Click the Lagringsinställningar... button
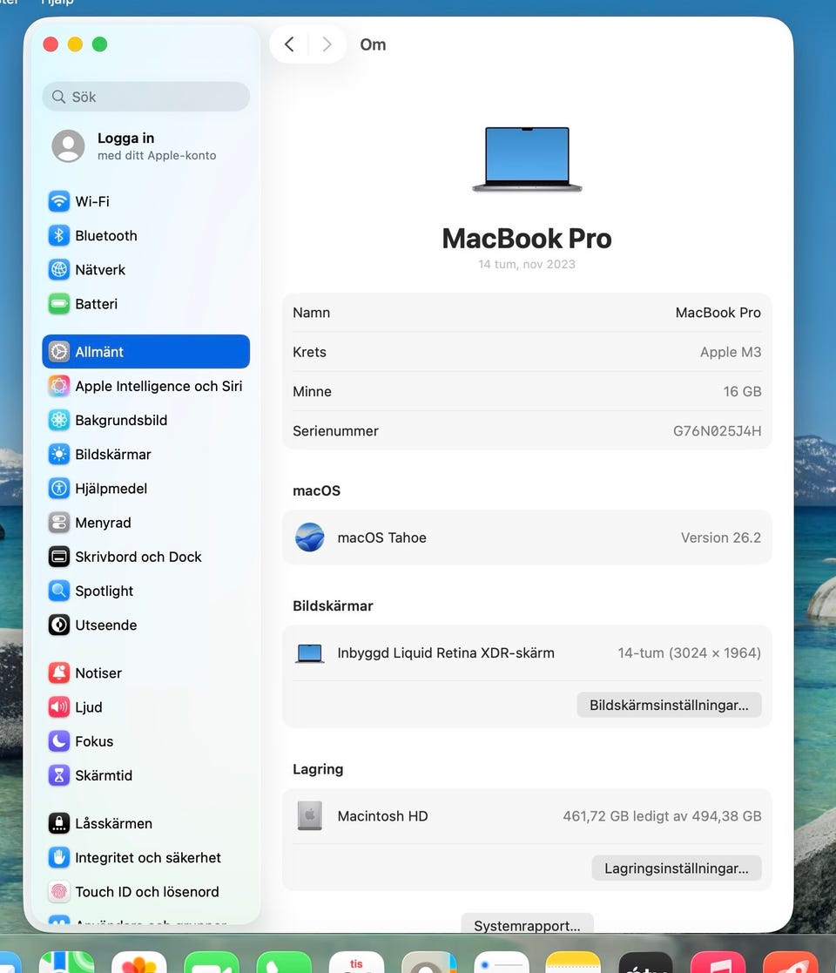Viewport: 836px width, 973px height. point(676,868)
